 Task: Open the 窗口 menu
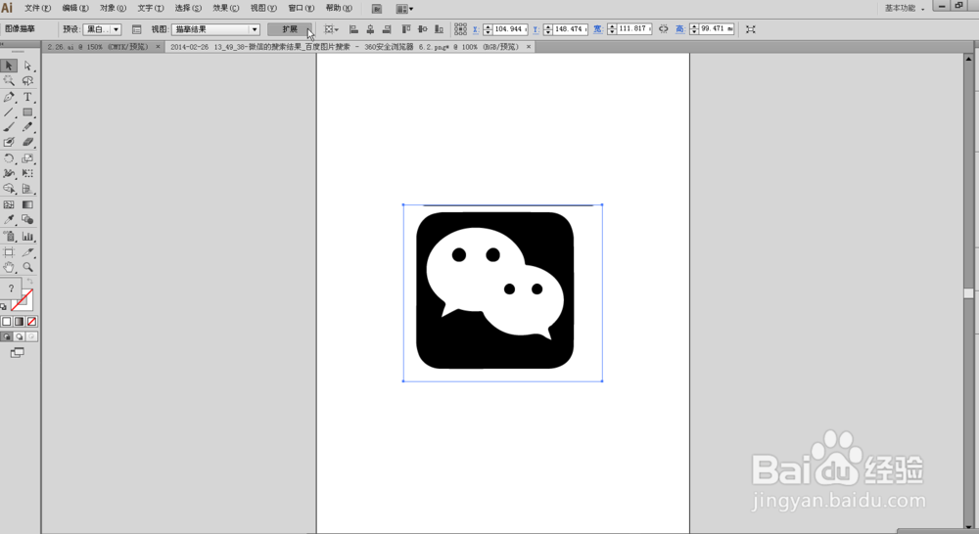click(301, 8)
